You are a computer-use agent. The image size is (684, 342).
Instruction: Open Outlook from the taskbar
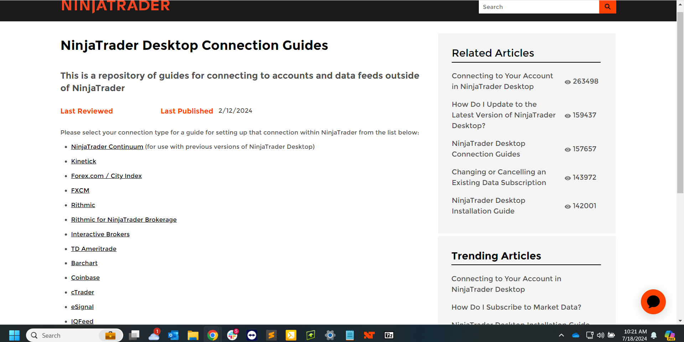tap(173, 335)
